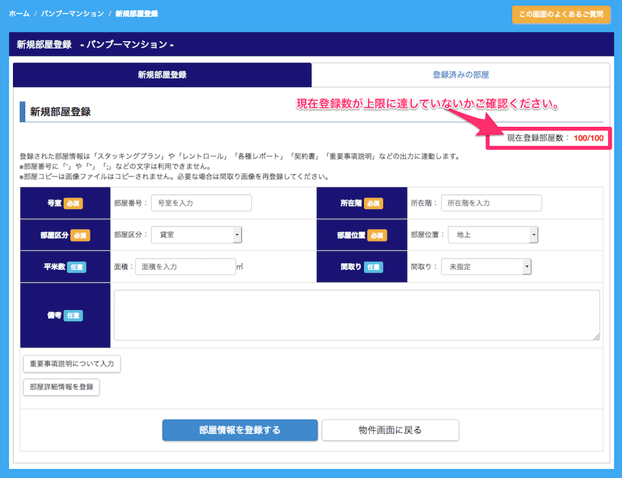Focus the 部屋番号 input field

click(x=201, y=203)
